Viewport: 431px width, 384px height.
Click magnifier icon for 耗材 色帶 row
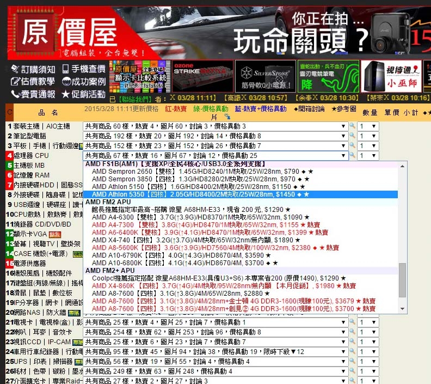[x=352, y=371]
